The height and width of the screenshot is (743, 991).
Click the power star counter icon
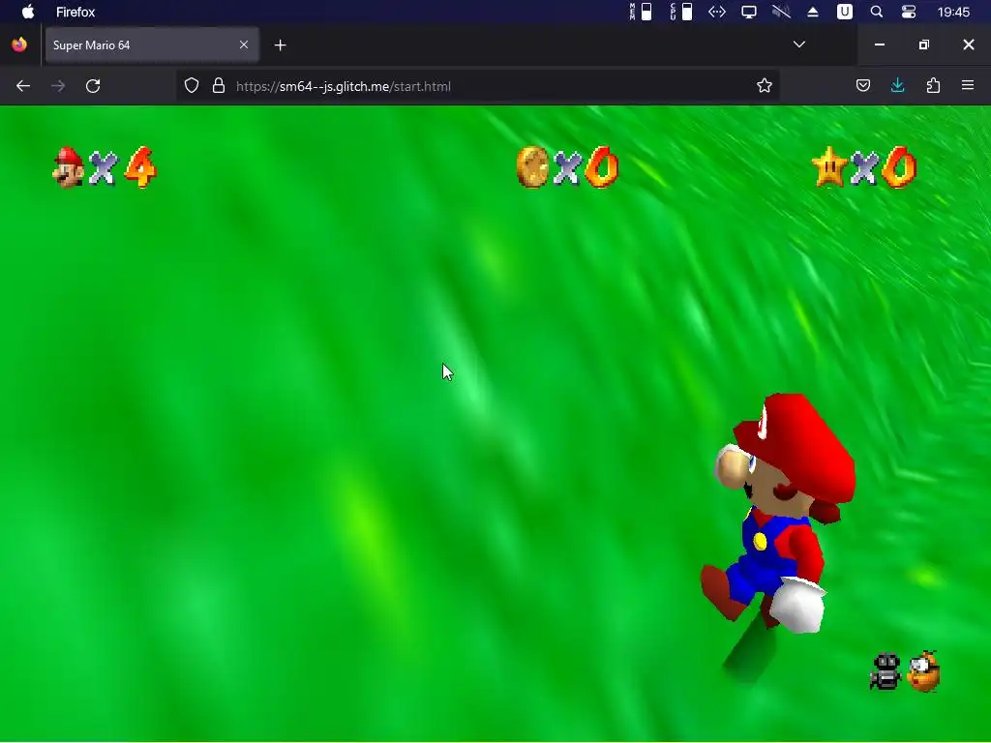click(828, 167)
